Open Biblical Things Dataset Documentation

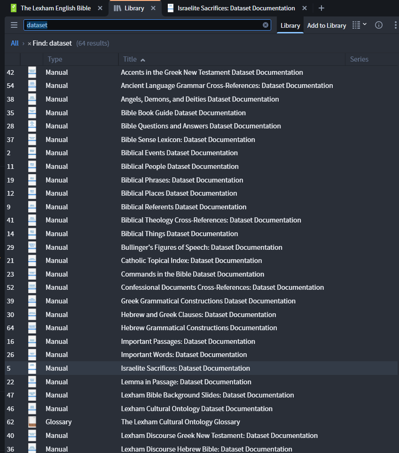(x=179, y=234)
